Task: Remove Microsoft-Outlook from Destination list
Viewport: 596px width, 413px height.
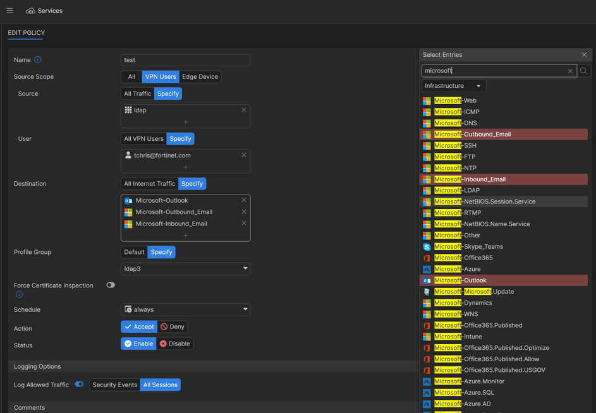Action: [x=244, y=200]
